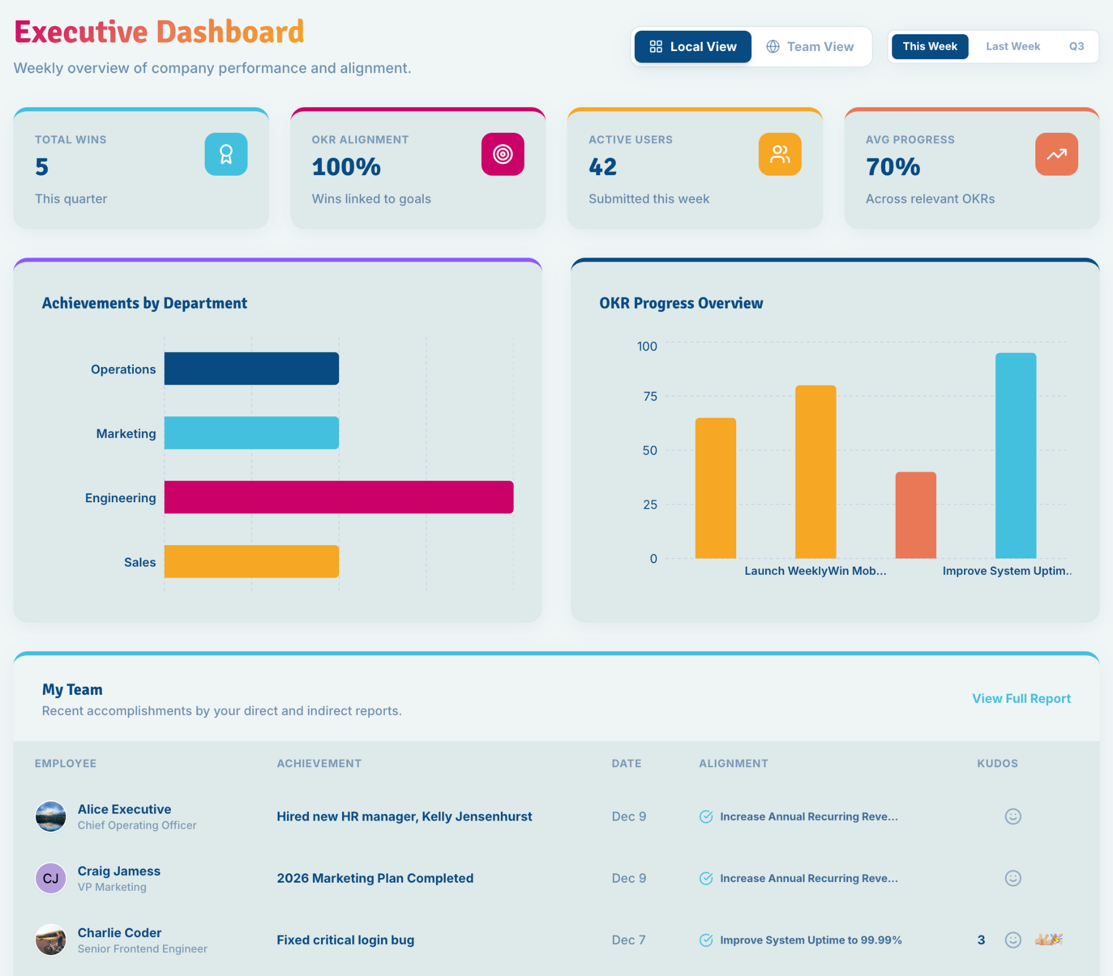Viewport: 1113px width, 976px height.
Task: Open the Craig James employee name
Action: [x=119, y=871]
